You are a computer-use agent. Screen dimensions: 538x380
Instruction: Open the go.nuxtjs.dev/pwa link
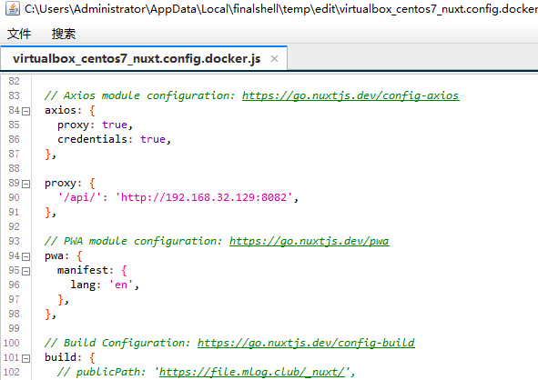(x=310, y=241)
